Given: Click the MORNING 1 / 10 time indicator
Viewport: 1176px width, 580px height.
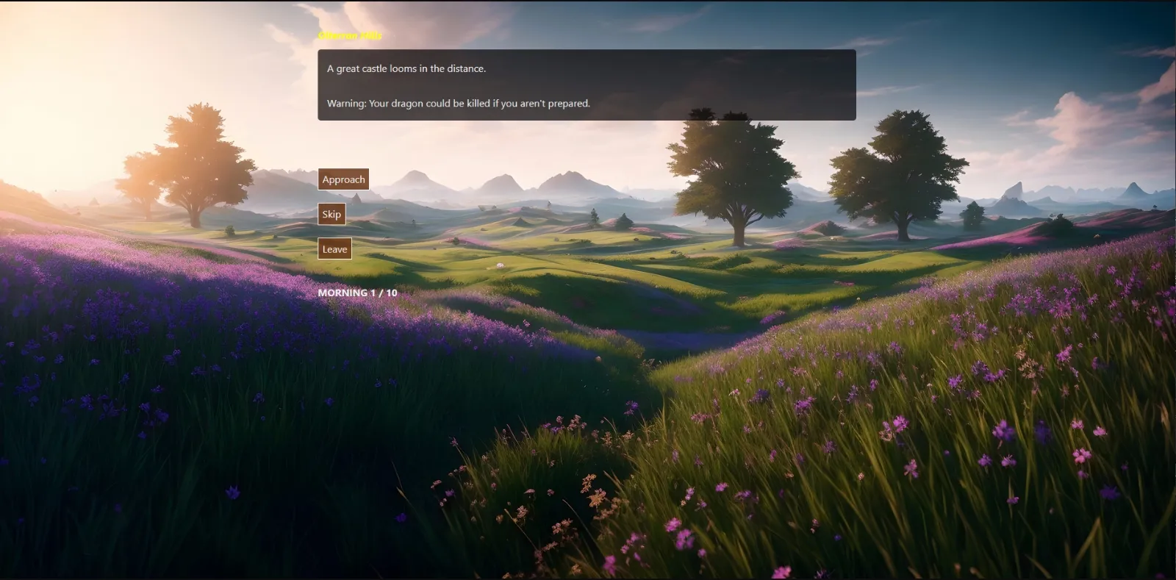Looking at the screenshot, I should 357,293.
